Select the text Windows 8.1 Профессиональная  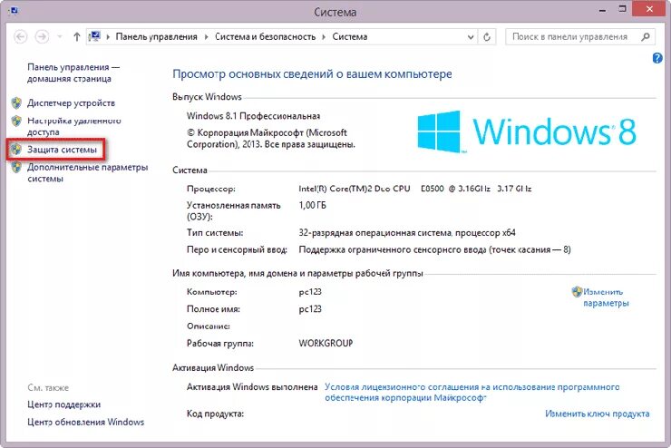253,116
